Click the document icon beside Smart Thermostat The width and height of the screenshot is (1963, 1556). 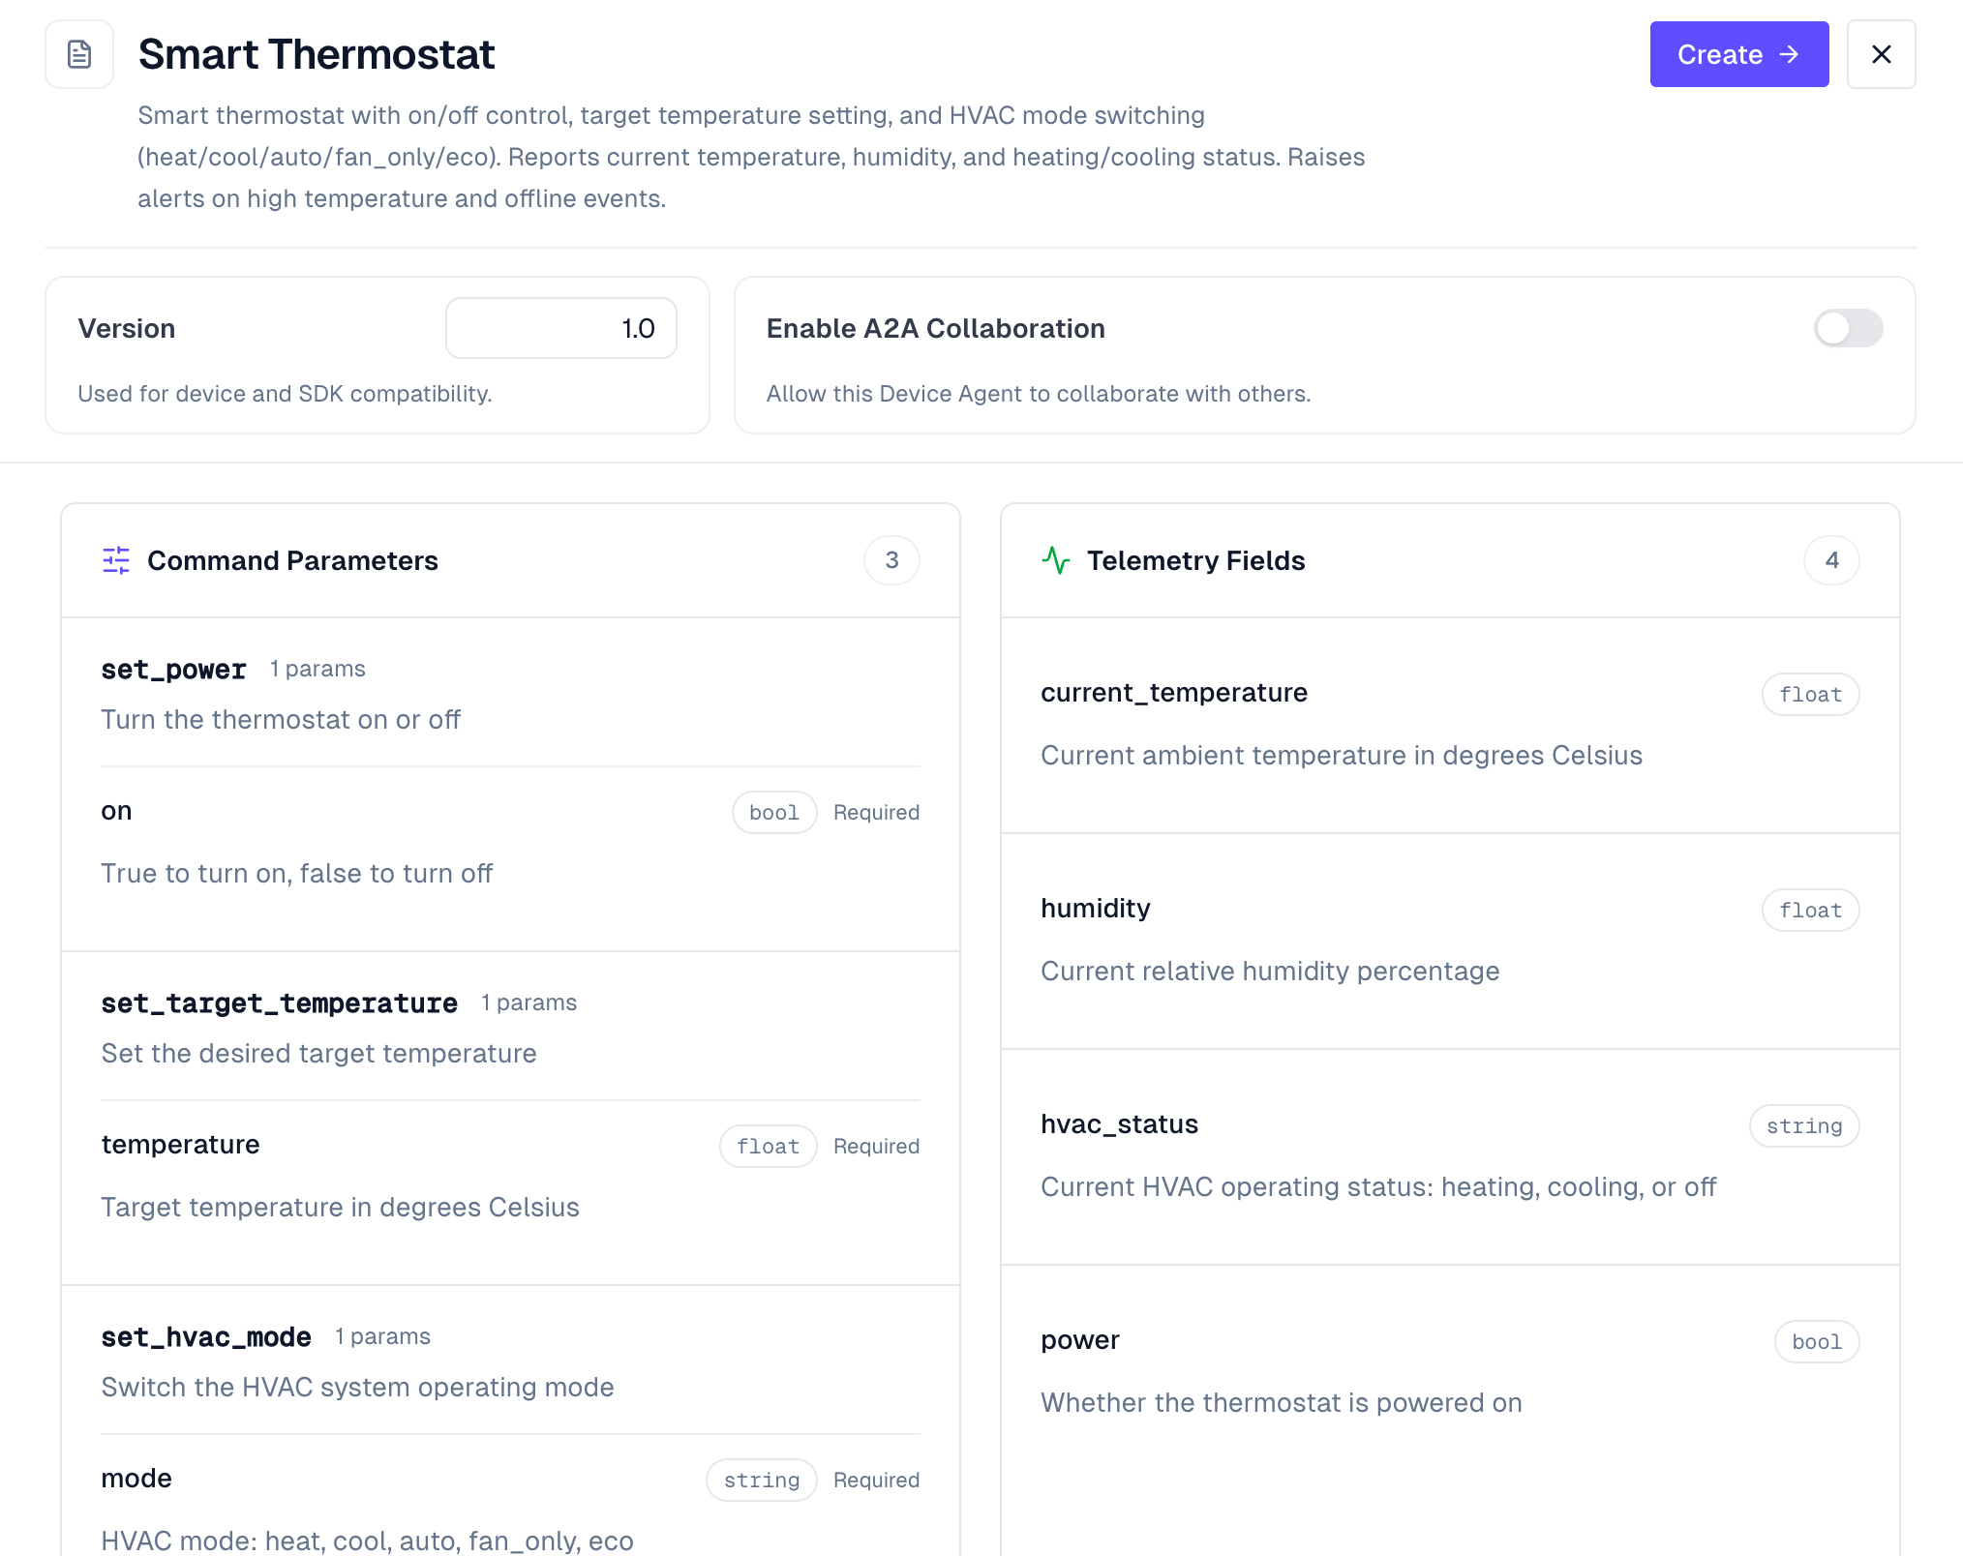79,54
